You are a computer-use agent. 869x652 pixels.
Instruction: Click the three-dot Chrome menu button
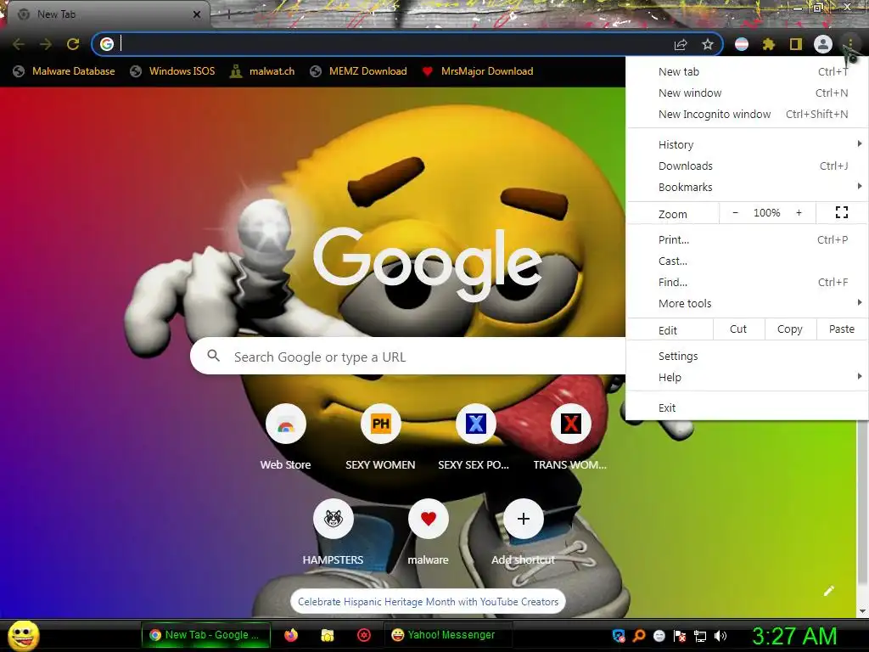850,44
